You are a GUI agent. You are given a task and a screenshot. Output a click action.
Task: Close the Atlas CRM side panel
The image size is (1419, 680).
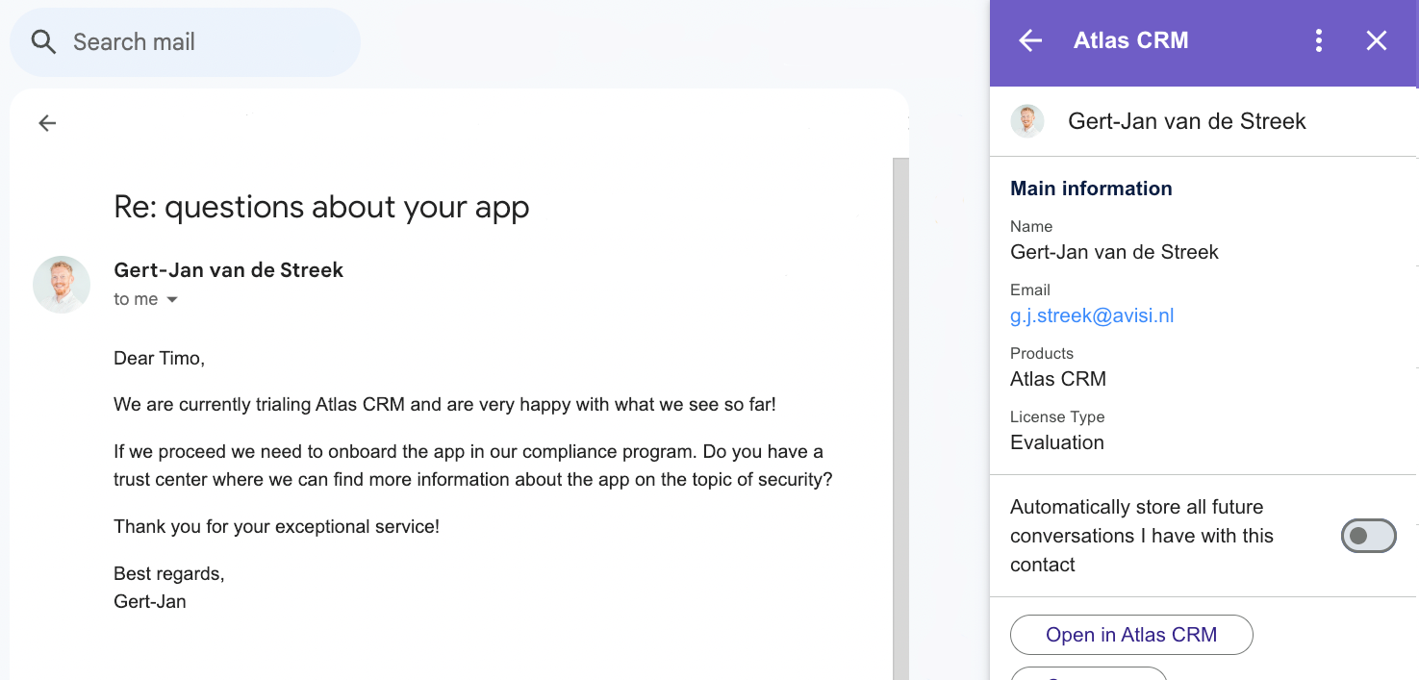tap(1377, 40)
